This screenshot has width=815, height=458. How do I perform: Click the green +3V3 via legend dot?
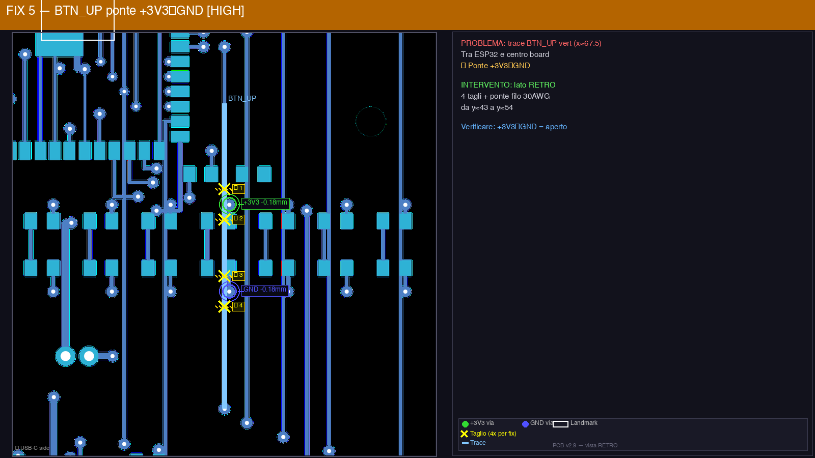point(465,424)
